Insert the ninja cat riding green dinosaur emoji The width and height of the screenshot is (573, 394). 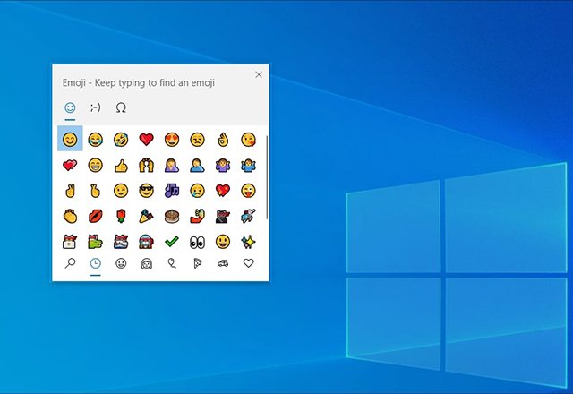click(x=96, y=242)
